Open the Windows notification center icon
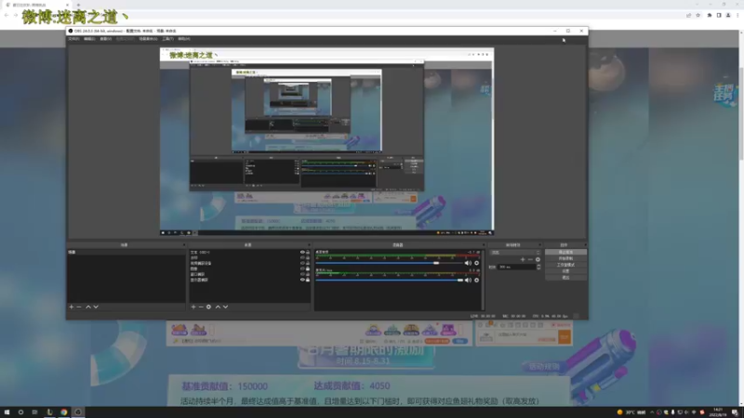Image resolution: width=744 pixels, height=418 pixels. click(x=735, y=412)
